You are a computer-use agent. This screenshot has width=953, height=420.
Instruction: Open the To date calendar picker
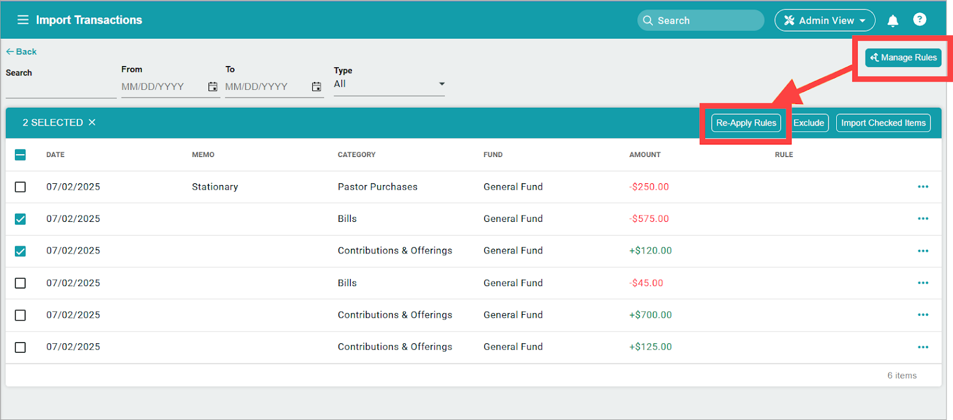[x=316, y=87]
